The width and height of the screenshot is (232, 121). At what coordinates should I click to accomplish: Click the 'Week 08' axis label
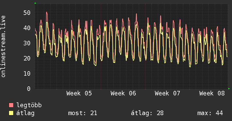point(212,93)
